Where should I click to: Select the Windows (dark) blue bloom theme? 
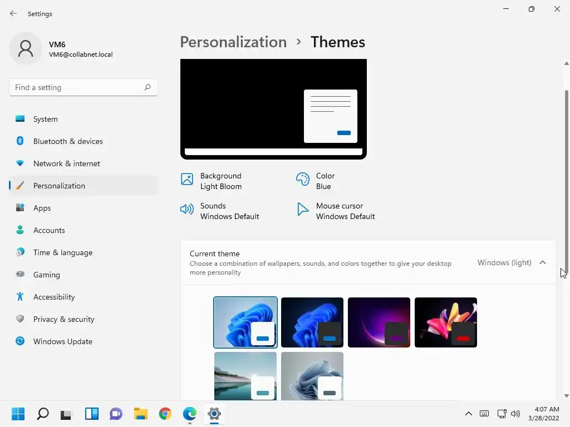point(312,322)
